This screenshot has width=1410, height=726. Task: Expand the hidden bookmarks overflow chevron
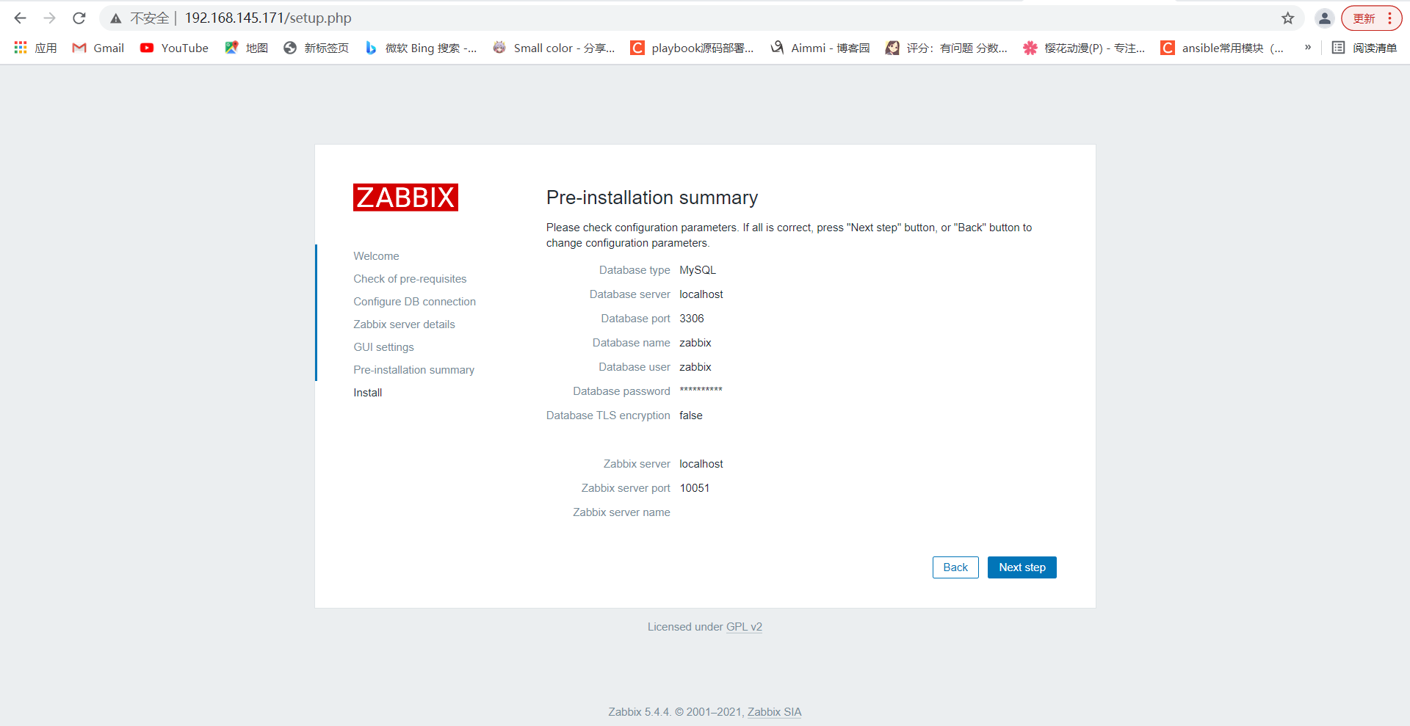click(x=1308, y=48)
